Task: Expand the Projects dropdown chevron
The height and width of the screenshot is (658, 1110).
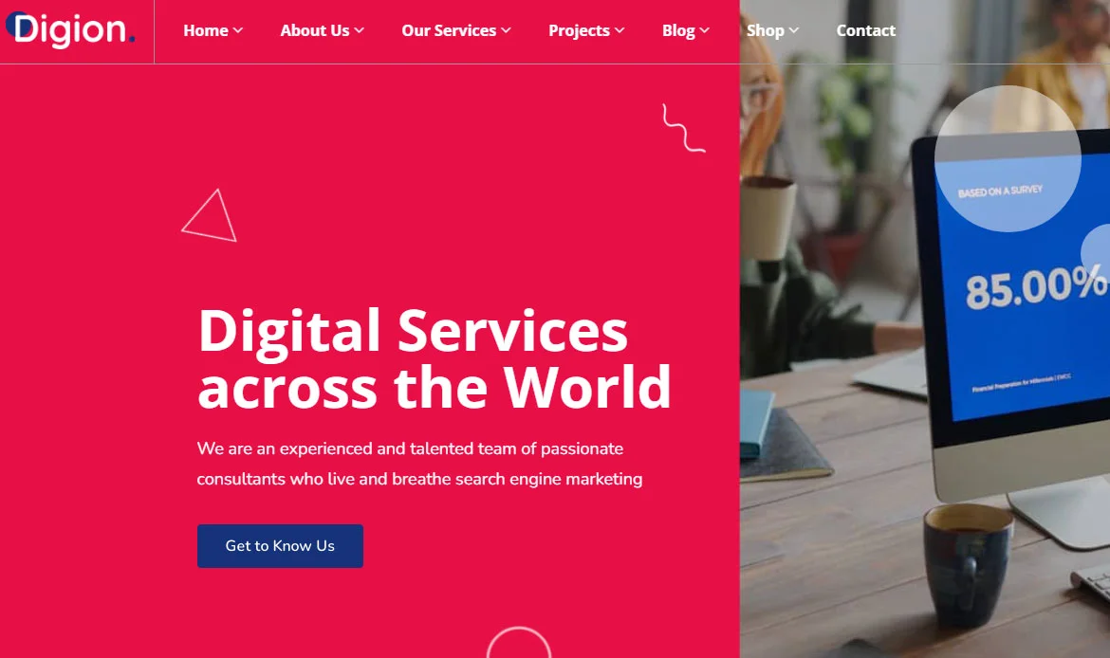Action: [x=620, y=30]
